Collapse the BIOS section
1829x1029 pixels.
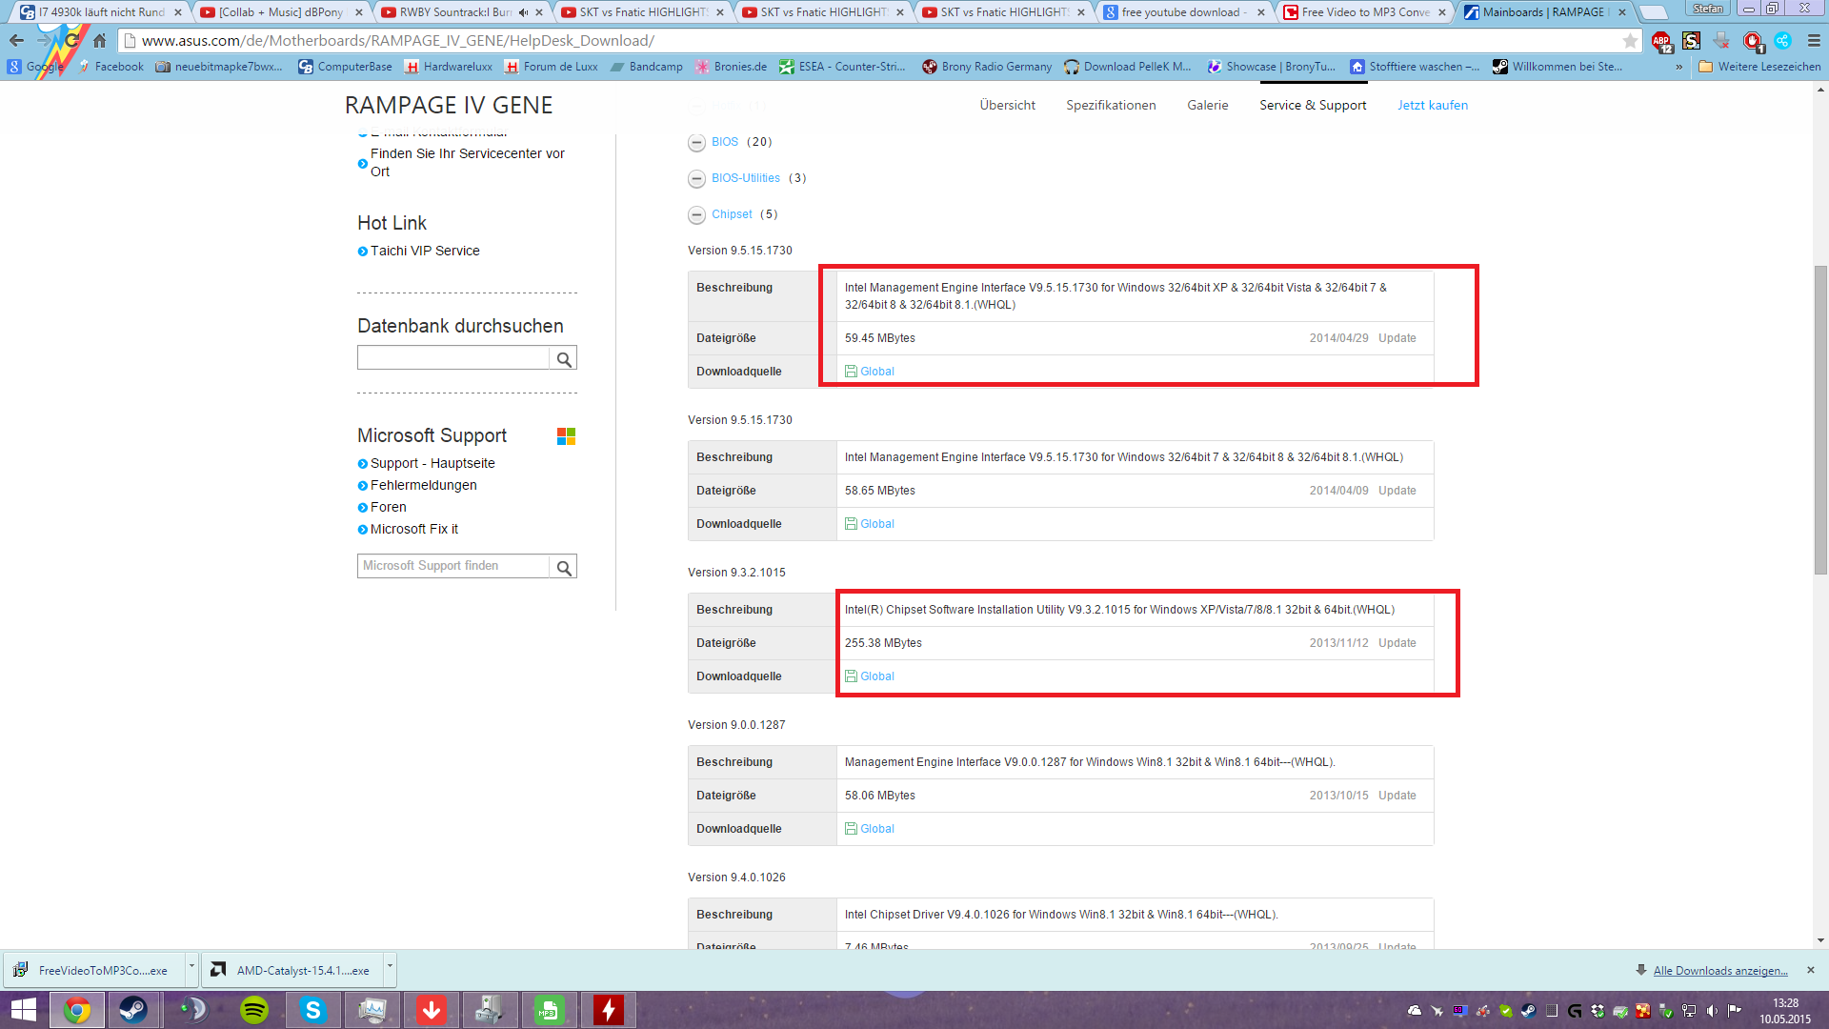[x=696, y=143]
